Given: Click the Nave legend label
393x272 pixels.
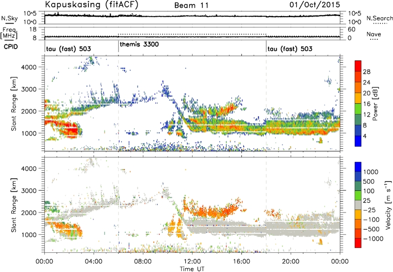Looking at the screenshot, I should pyautogui.click(x=374, y=34).
